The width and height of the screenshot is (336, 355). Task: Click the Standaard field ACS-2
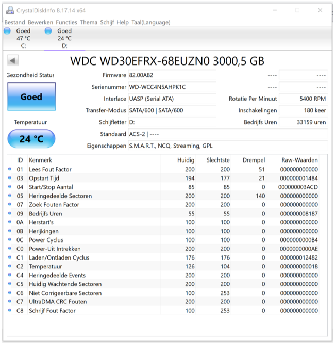(x=228, y=134)
